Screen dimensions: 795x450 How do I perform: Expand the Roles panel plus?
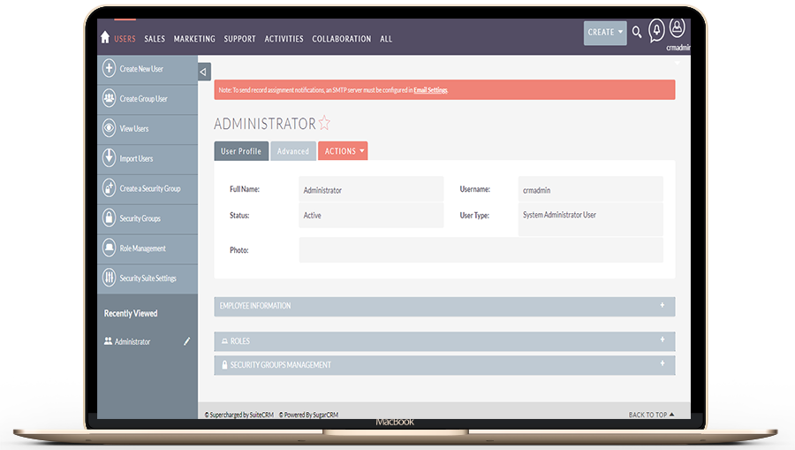pos(662,339)
